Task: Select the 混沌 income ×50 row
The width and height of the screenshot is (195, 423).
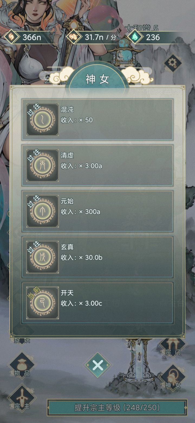Action: [x=97, y=120]
